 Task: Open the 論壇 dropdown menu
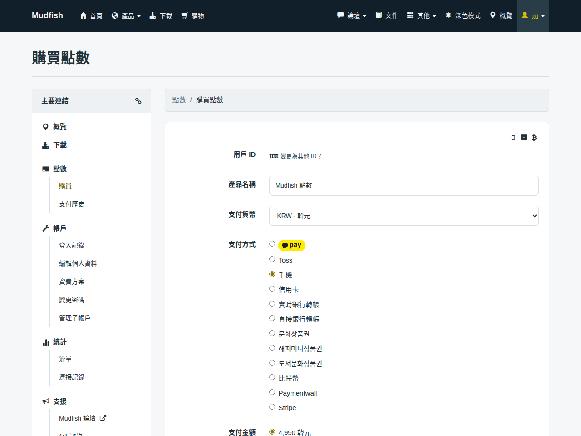click(352, 16)
